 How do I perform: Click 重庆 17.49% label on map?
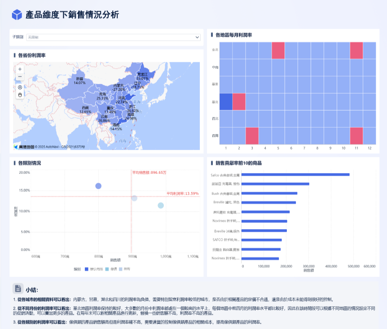(x=110, y=110)
